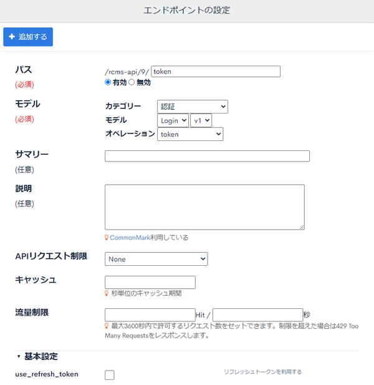Click the エンドポイントの設定 header title
374x385 pixels.
coord(187,11)
